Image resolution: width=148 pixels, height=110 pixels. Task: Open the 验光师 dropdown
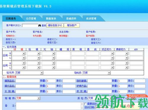pyautogui.click(x=42, y=73)
